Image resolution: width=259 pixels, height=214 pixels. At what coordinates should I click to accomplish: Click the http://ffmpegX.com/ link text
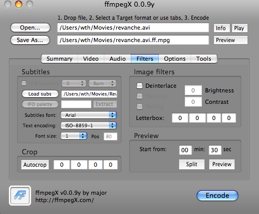(64, 200)
